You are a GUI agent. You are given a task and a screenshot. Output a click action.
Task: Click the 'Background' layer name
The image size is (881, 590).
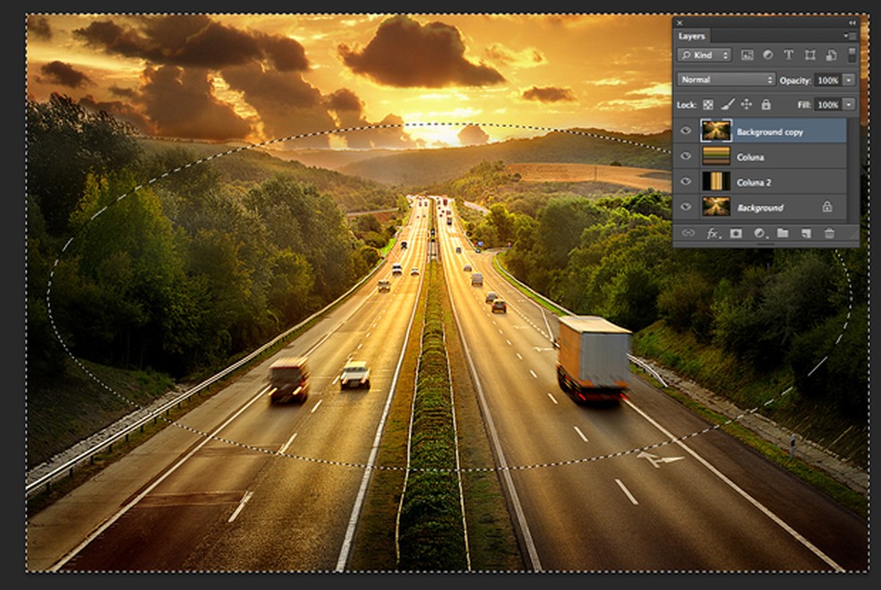click(x=759, y=208)
